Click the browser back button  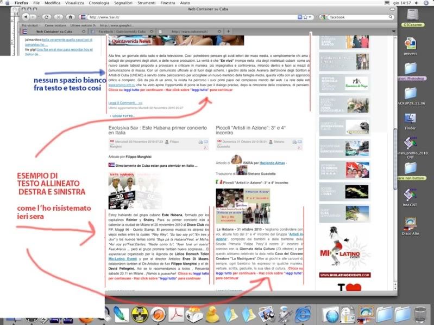pyautogui.click(x=26, y=17)
